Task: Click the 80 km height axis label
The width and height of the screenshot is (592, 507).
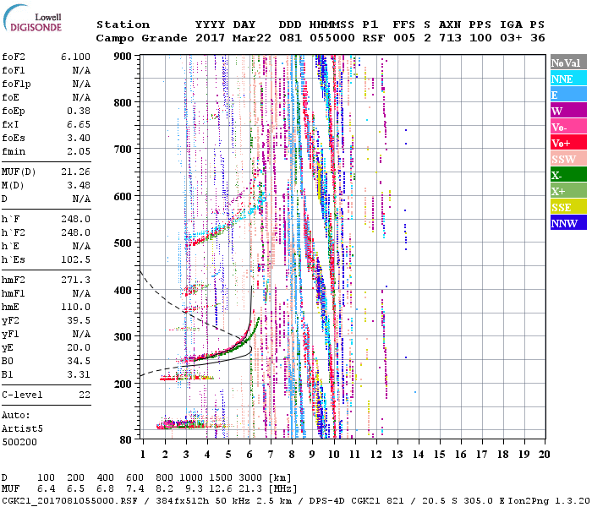Action: [x=125, y=440]
